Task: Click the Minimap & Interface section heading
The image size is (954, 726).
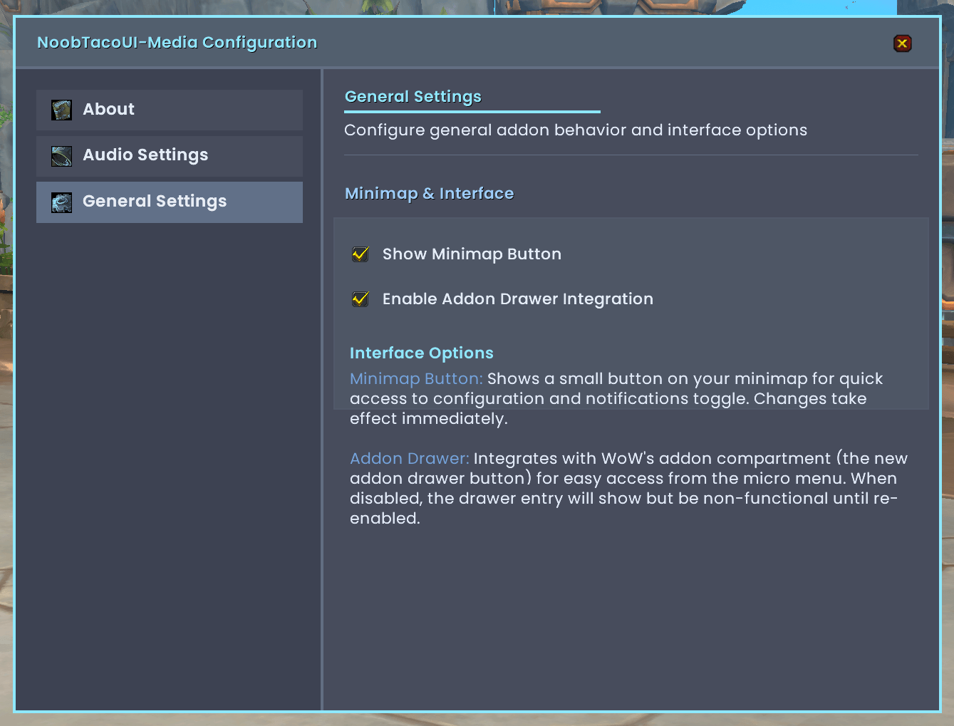Action: (x=430, y=194)
